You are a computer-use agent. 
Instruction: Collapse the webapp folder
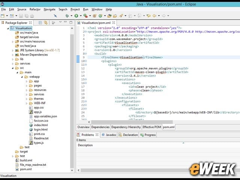pyautogui.click(x=22, y=77)
